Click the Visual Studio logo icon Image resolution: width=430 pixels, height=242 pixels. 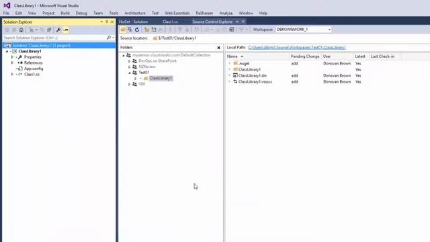tap(7, 5)
